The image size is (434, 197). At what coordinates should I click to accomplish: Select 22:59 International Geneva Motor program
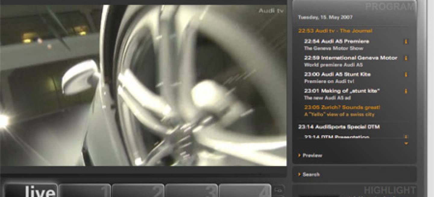coord(351,58)
